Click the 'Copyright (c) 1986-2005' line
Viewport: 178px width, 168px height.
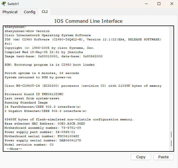pos(49,48)
